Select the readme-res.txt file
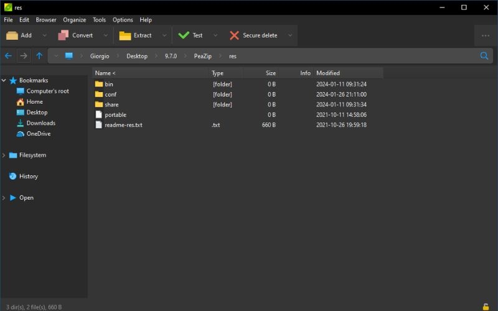The height and width of the screenshot is (311, 498). [x=123, y=125]
